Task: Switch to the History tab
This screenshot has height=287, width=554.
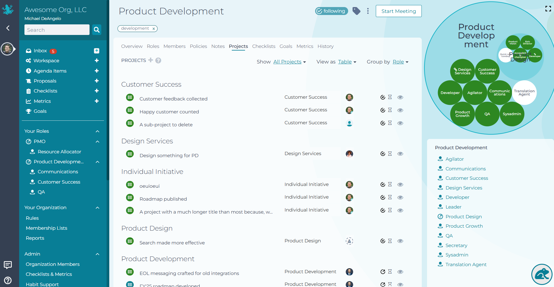Action: pyautogui.click(x=325, y=46)
